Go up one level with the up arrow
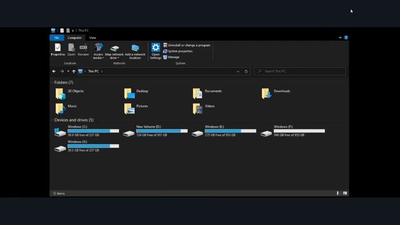 (x=74, y=71)
